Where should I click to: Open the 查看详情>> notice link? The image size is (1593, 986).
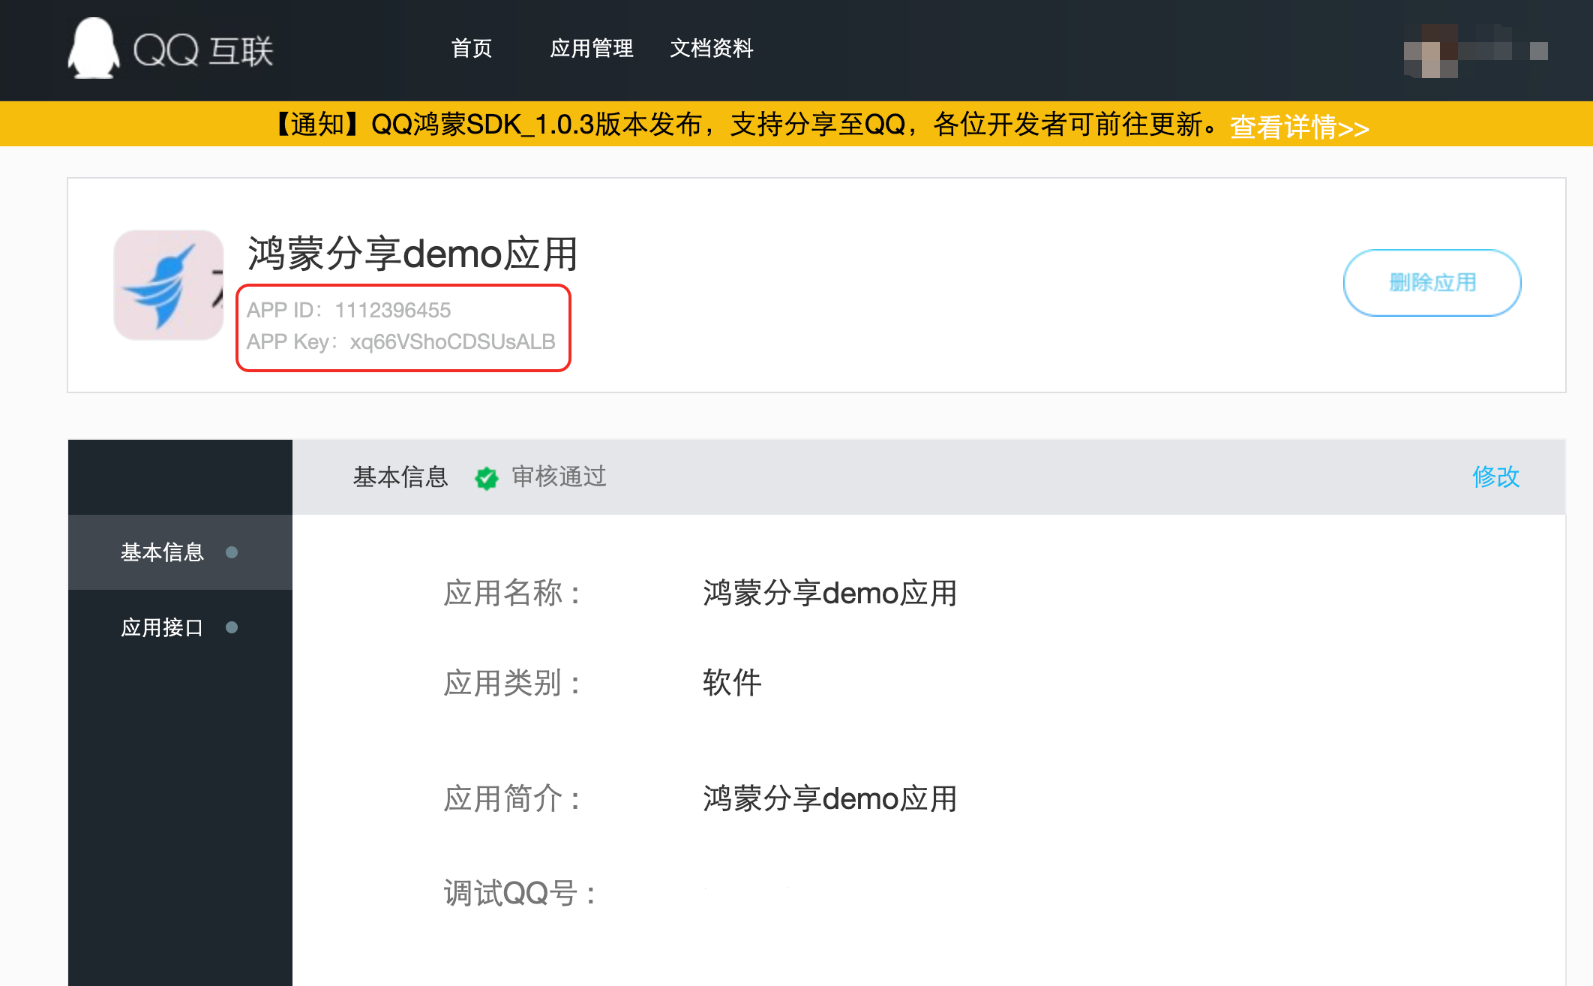1300,127
